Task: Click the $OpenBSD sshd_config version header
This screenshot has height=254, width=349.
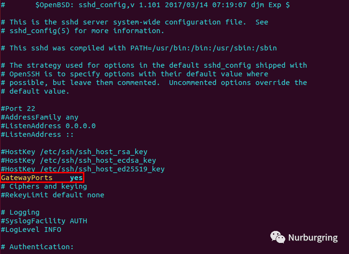Action: coord(163,5)
